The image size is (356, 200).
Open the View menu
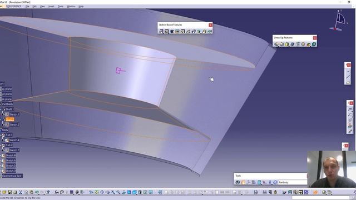tap(42, 6)
